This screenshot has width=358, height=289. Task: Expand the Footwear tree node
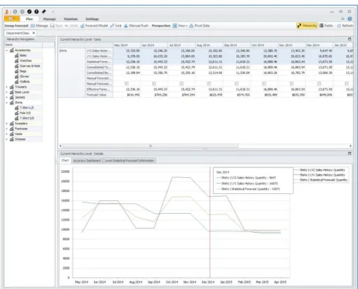coord(7,129)
